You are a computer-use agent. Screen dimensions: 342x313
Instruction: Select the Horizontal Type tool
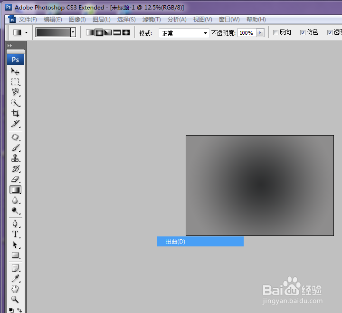pyautogui.click(x=15, y=234)
